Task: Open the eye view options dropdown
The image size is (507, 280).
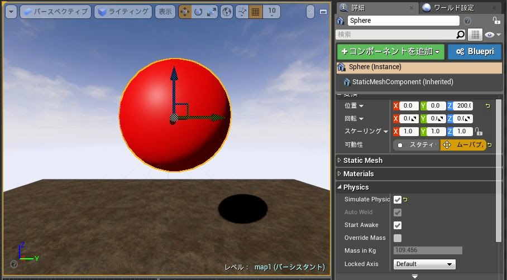Action: [x=492, y=35]
